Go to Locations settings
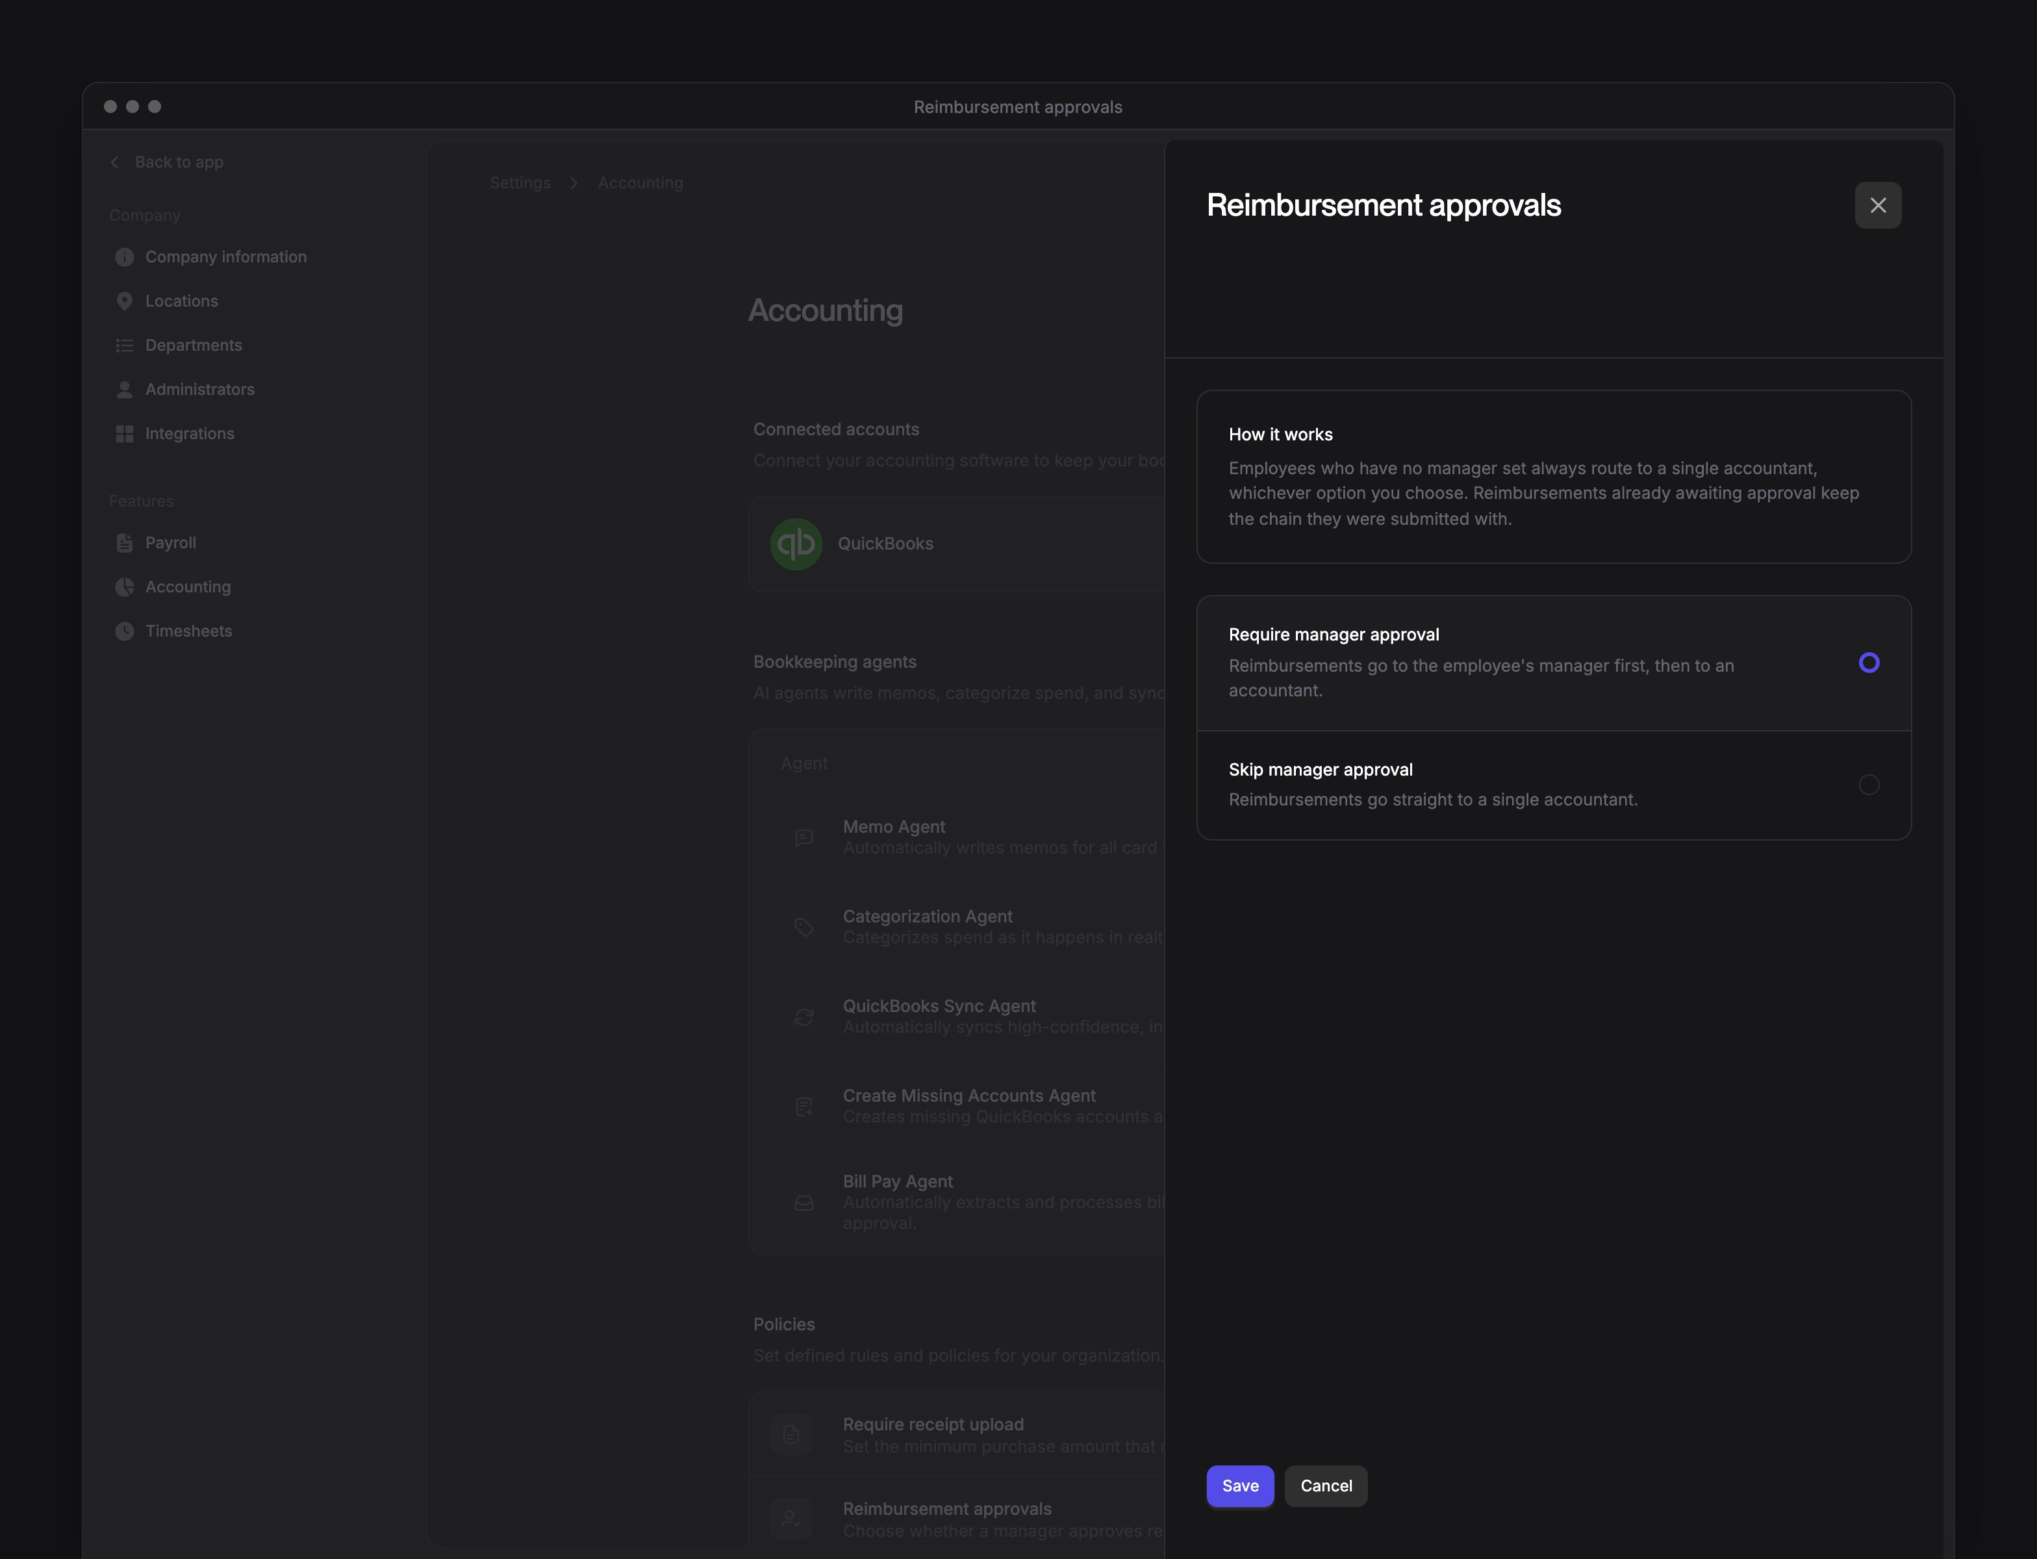Screen dimensions: 2037x1559 click(182, 301)
